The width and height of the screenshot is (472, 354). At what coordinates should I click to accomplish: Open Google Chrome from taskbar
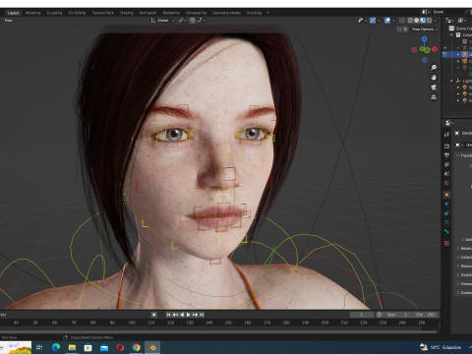click(137, 347)
